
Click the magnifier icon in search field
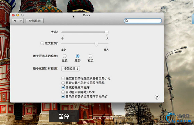pos(127,21)
